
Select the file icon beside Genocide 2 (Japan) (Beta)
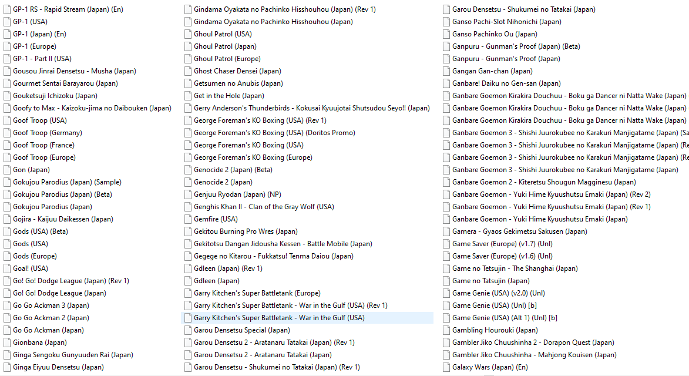click(x=188, y=170)
